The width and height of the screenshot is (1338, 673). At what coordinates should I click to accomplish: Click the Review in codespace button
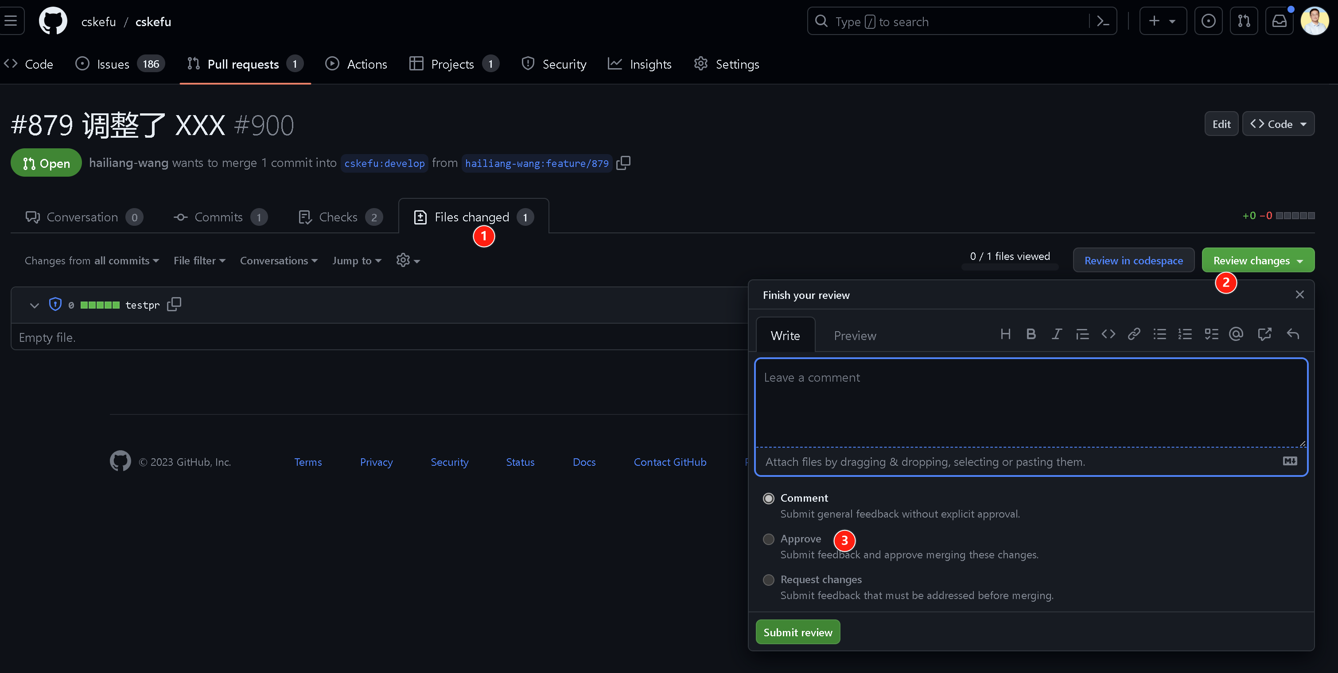(1133, 260)
